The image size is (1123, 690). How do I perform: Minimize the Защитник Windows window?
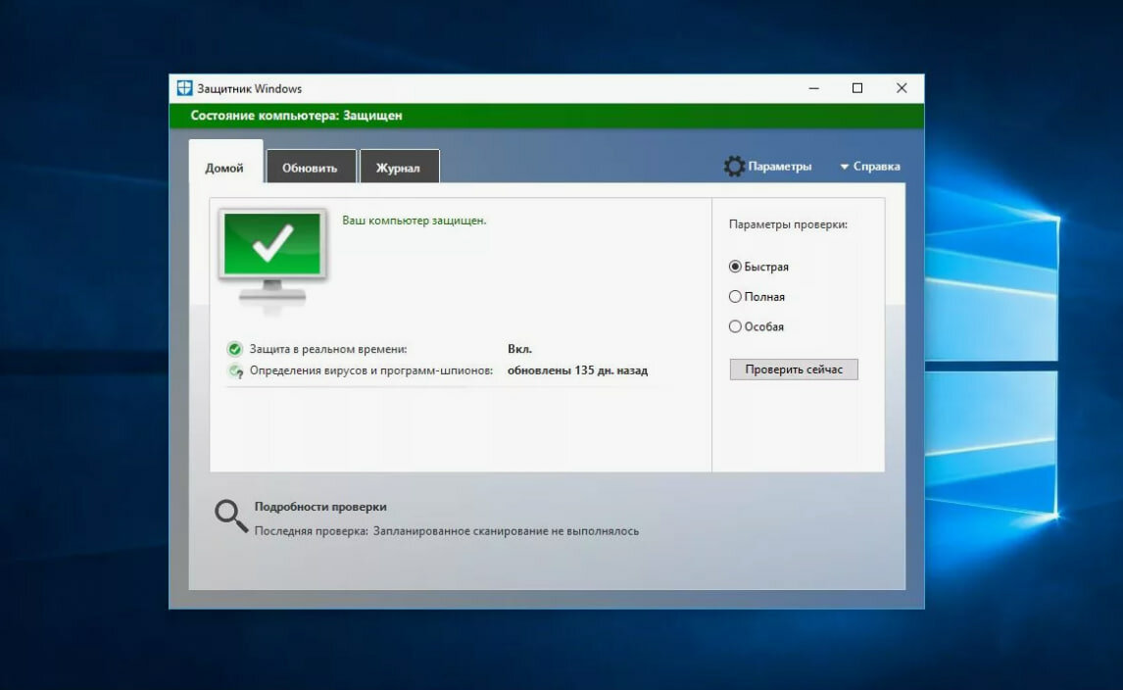(x=813, y=88)
